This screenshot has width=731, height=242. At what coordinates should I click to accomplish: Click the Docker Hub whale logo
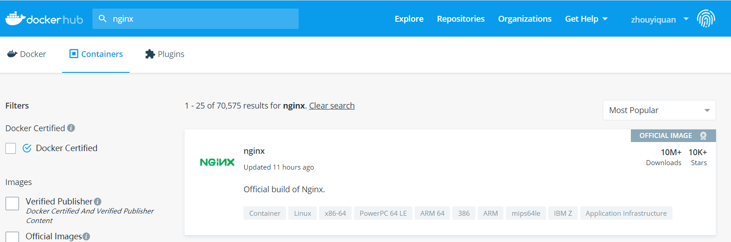15,19
